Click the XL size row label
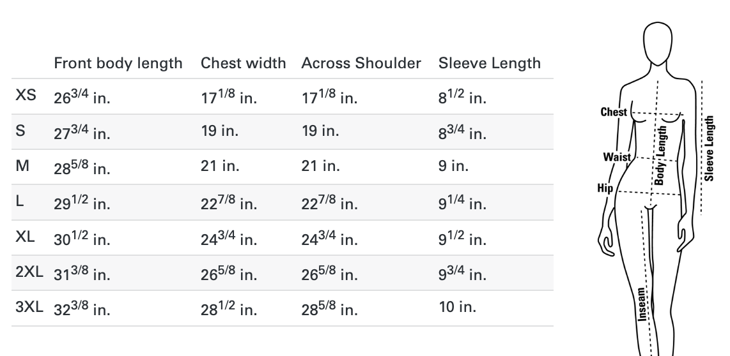Viewport: 730px width, 356px height. coord(25,237)
